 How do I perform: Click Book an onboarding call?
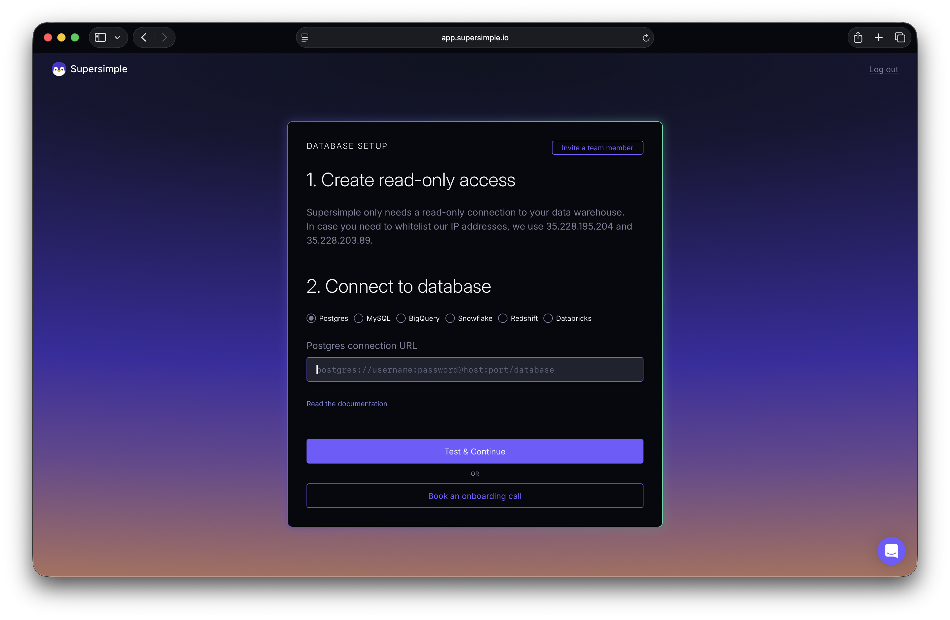pyautogui.click(x=475, y=495)
